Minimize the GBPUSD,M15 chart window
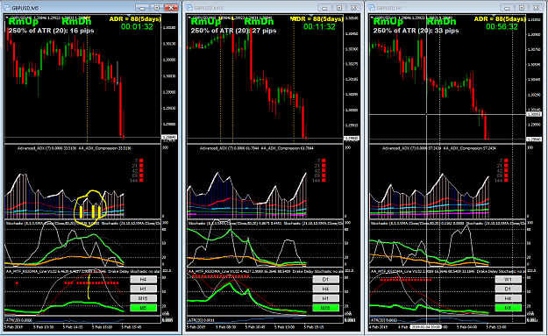Image resolution: width=548 pixels, height=336 pixels. [324, 8]
